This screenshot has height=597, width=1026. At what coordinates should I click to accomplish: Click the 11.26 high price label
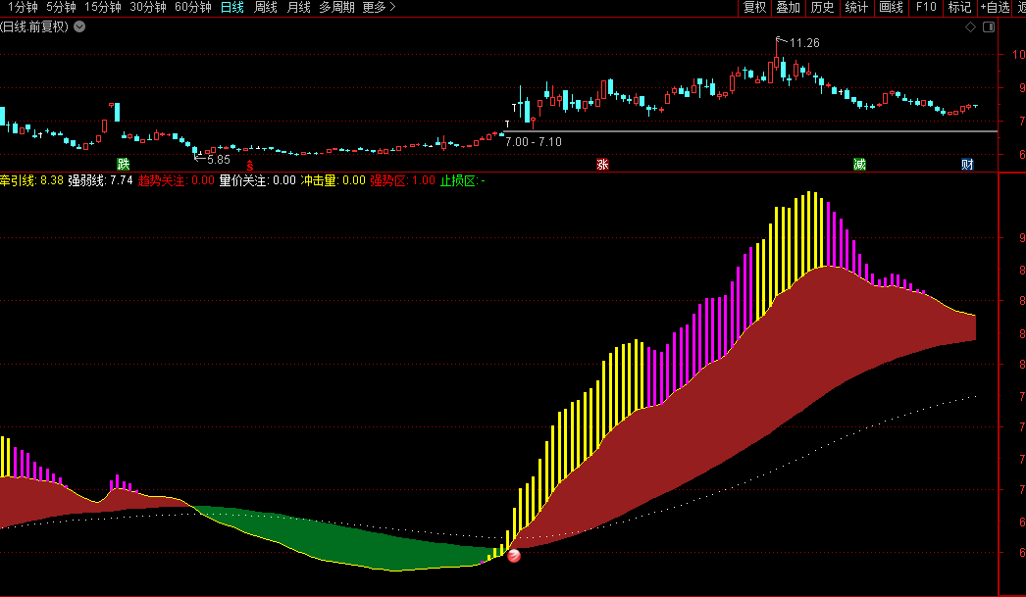(803, 42)
